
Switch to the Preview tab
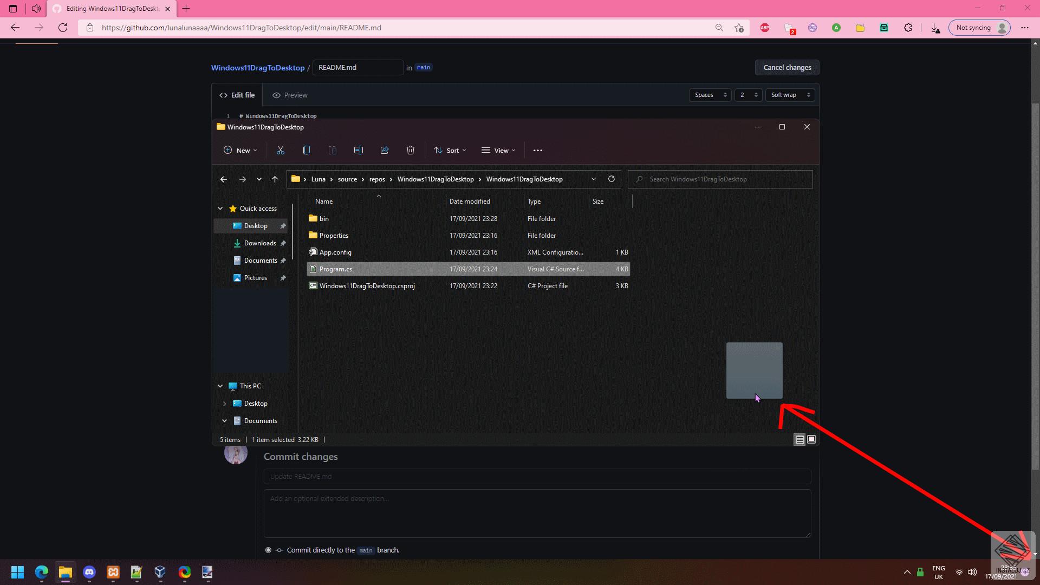click(x=290, y=95)
